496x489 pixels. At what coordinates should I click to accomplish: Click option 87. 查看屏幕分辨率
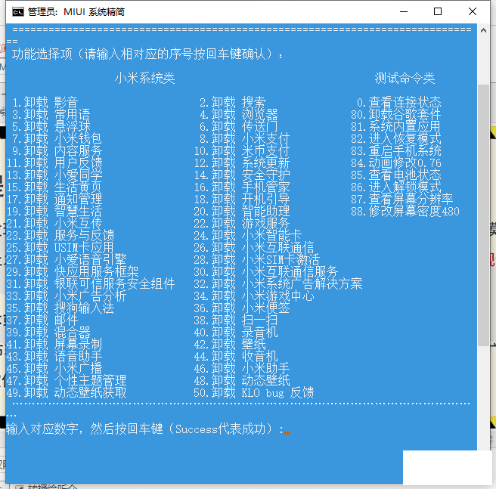401,200
